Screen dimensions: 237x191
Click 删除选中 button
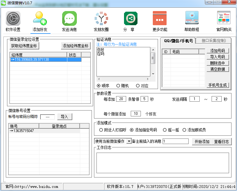pyautogui.click(x=218, y=63)
